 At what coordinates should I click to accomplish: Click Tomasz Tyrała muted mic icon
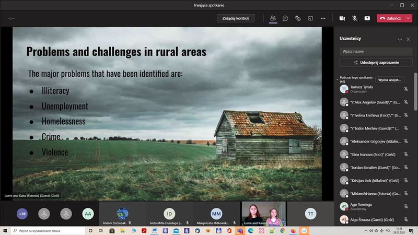(406, 89)
